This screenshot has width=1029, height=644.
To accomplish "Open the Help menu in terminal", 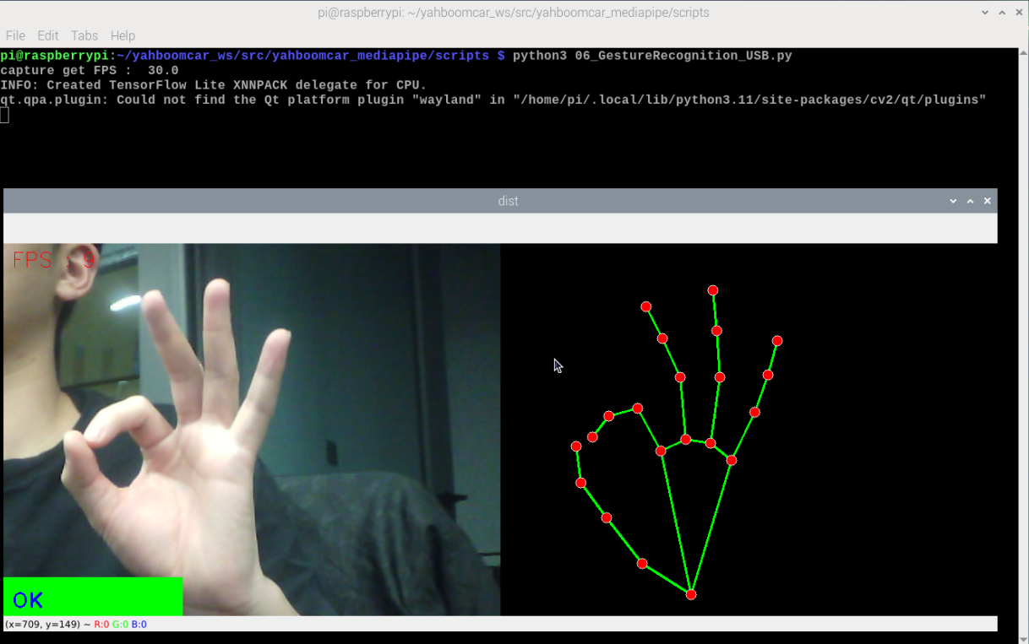I will tap(122, 35).
